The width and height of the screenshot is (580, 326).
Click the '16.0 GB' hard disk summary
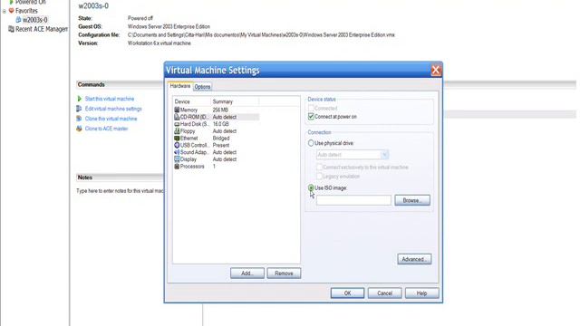coord(221,124)
